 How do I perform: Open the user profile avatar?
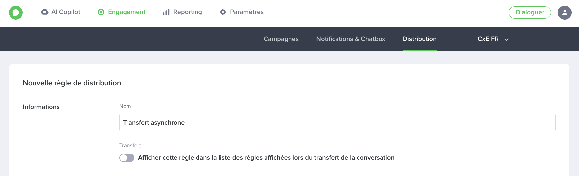[565, 13]
